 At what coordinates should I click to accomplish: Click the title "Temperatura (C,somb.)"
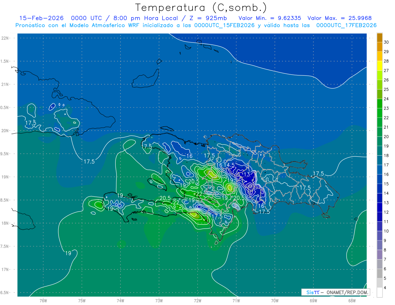[x=201, y=8]
